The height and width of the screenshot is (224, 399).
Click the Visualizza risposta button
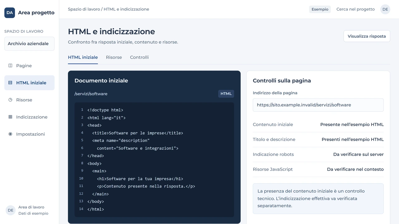pos(367,36)
